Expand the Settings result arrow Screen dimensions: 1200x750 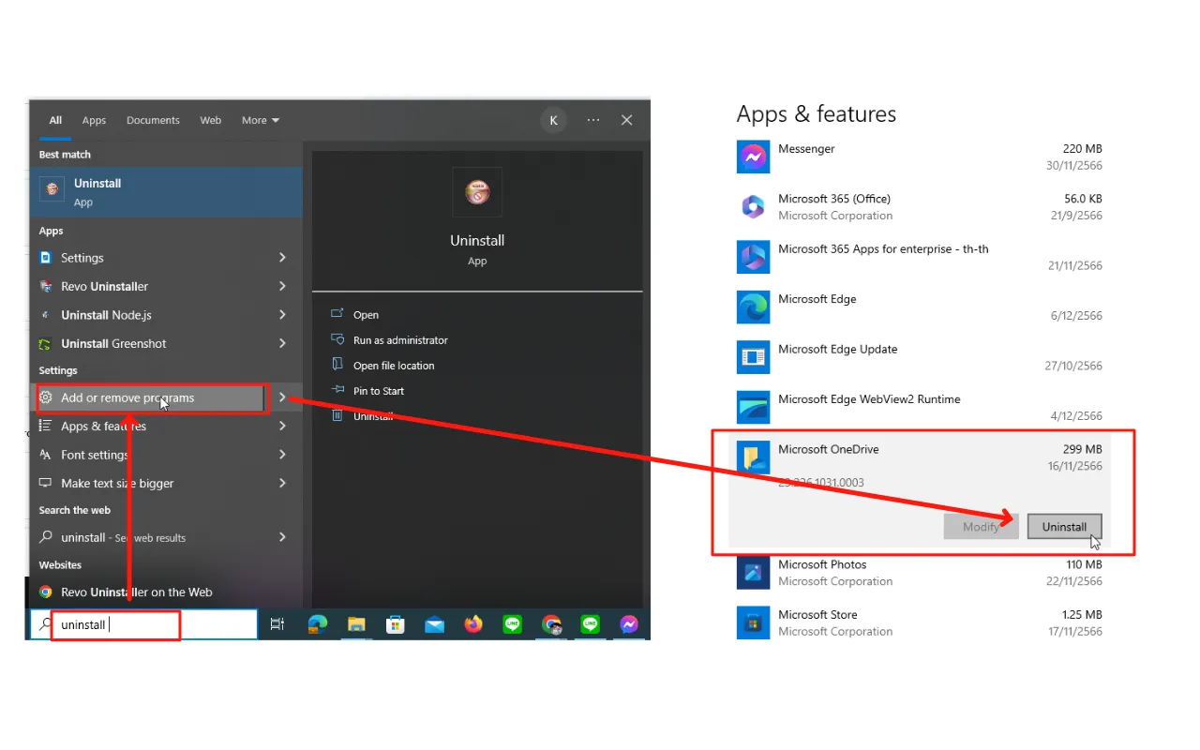point(282,258)
